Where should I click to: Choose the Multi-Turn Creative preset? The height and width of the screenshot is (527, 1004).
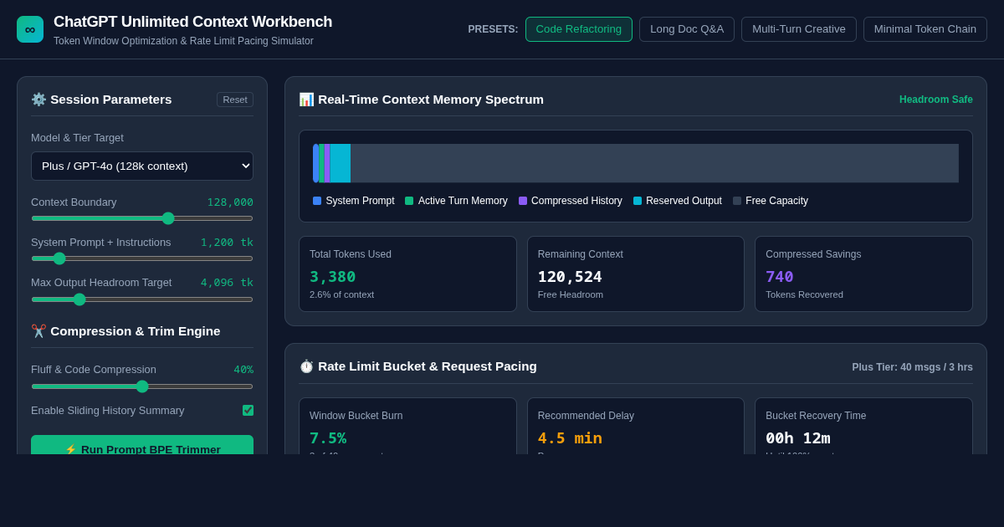pyautogui.click(x=799, y=29)
